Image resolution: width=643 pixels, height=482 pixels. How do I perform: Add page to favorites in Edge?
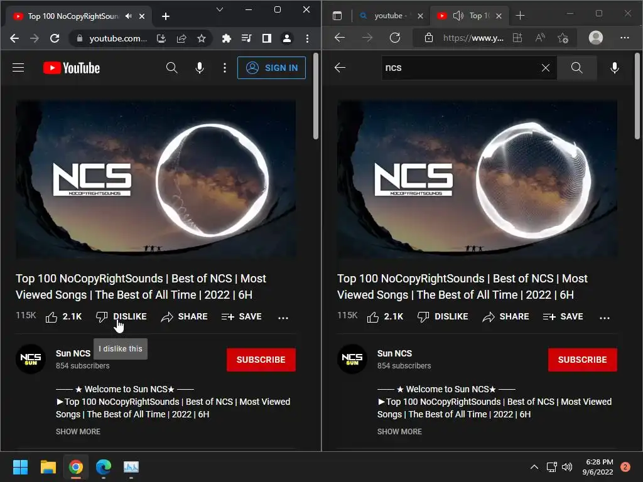coord(563,38)
